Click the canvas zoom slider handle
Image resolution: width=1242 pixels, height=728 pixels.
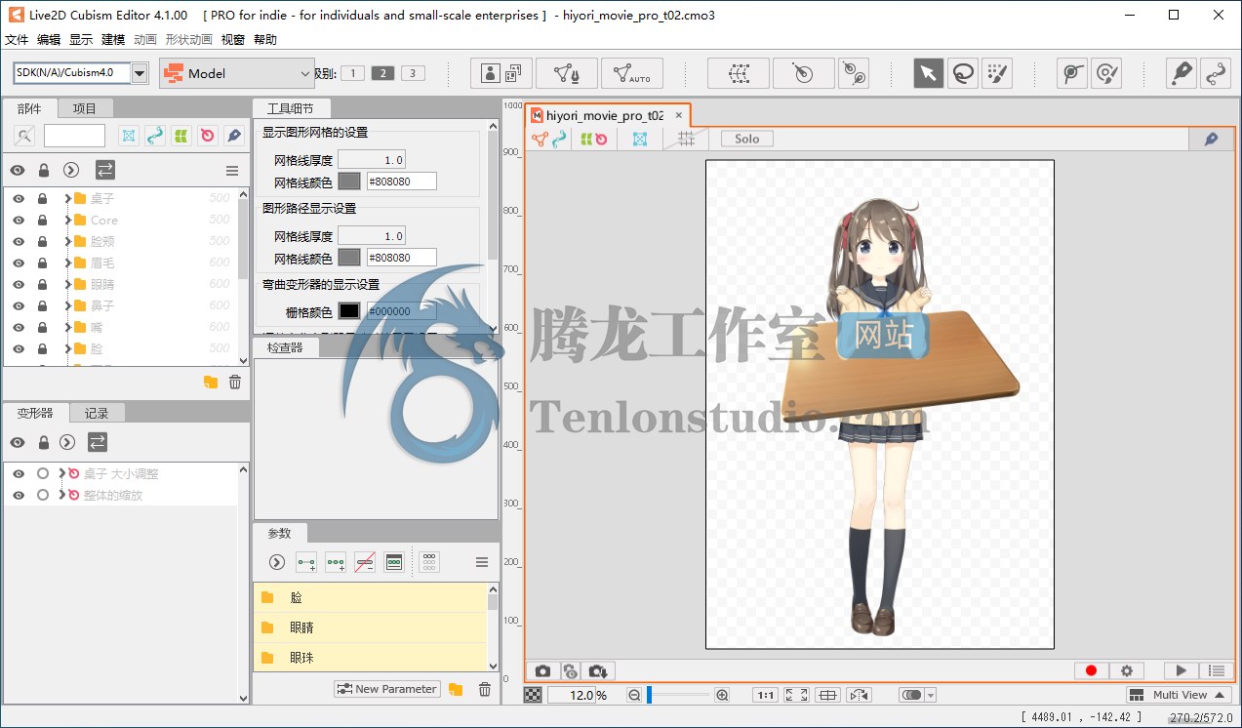point(650,695)
